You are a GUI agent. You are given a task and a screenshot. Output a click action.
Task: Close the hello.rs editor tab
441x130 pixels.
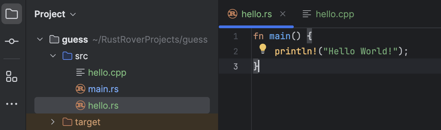point(283,14)
